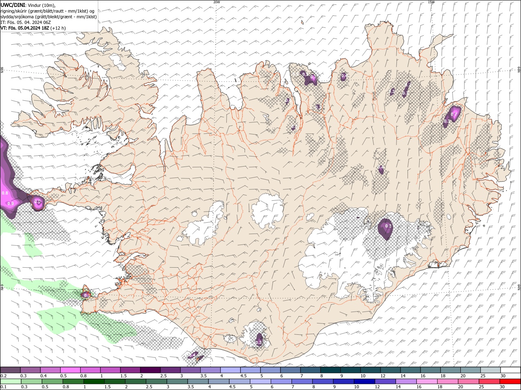Click the 0.8 value over the western sea
This screenshot has width=521, height=390.
(5, 193)
